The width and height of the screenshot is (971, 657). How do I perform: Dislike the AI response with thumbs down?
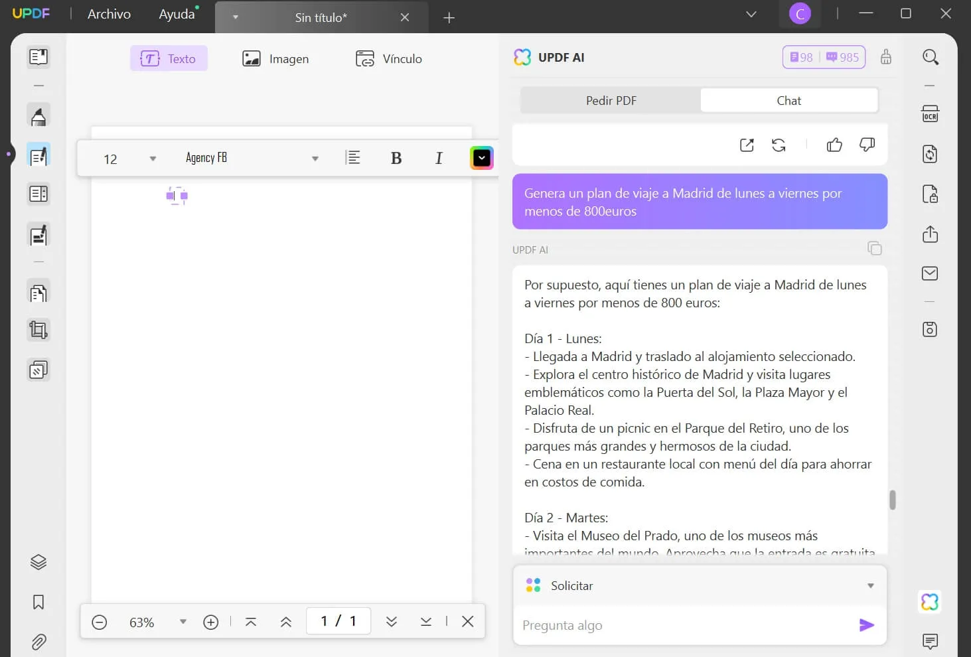867,145
